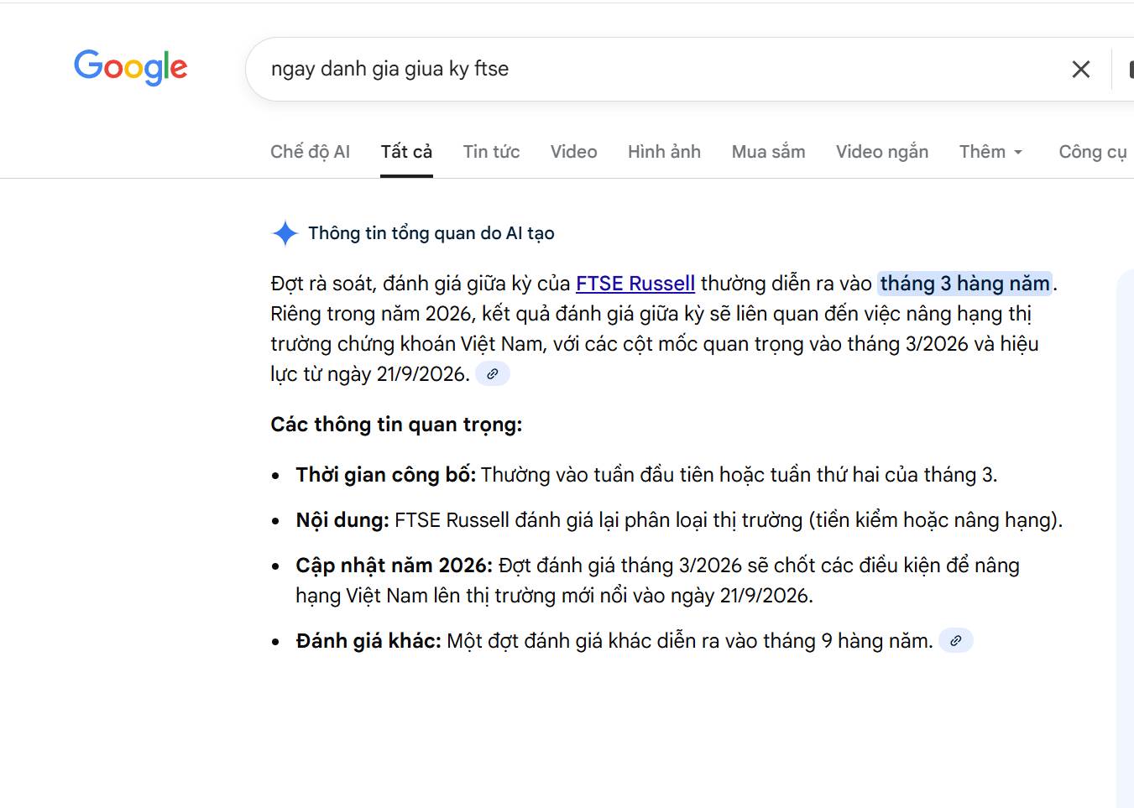Click the highlighted 'tháng 3 hàng năm' text
1134x808 pixels.
(965, 284)
